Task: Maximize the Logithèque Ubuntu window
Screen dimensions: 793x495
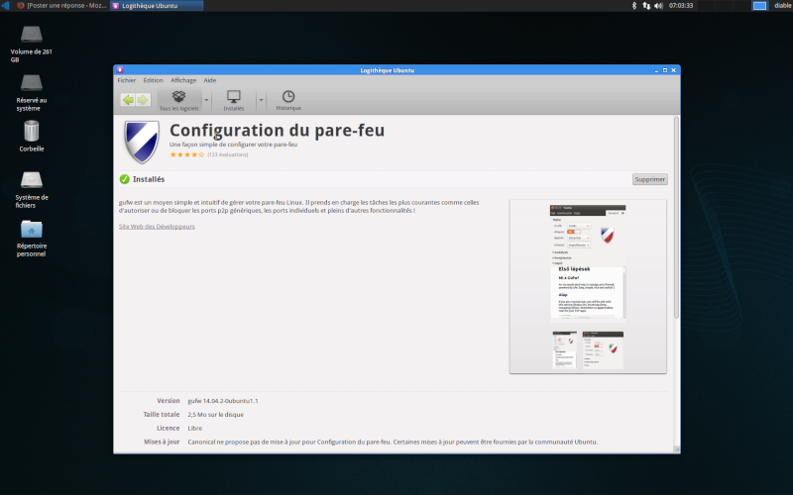Action: pyautogui.click(x=665, y=70)
